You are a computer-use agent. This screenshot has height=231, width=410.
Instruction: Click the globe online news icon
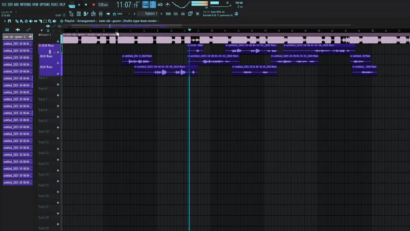coord(236,14)
